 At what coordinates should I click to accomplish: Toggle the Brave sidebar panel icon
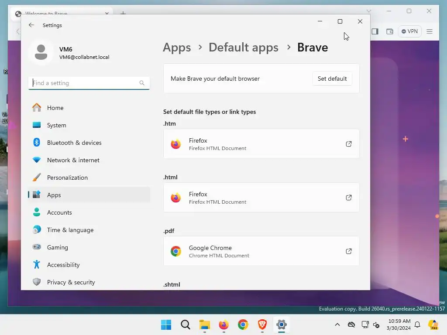375,31
